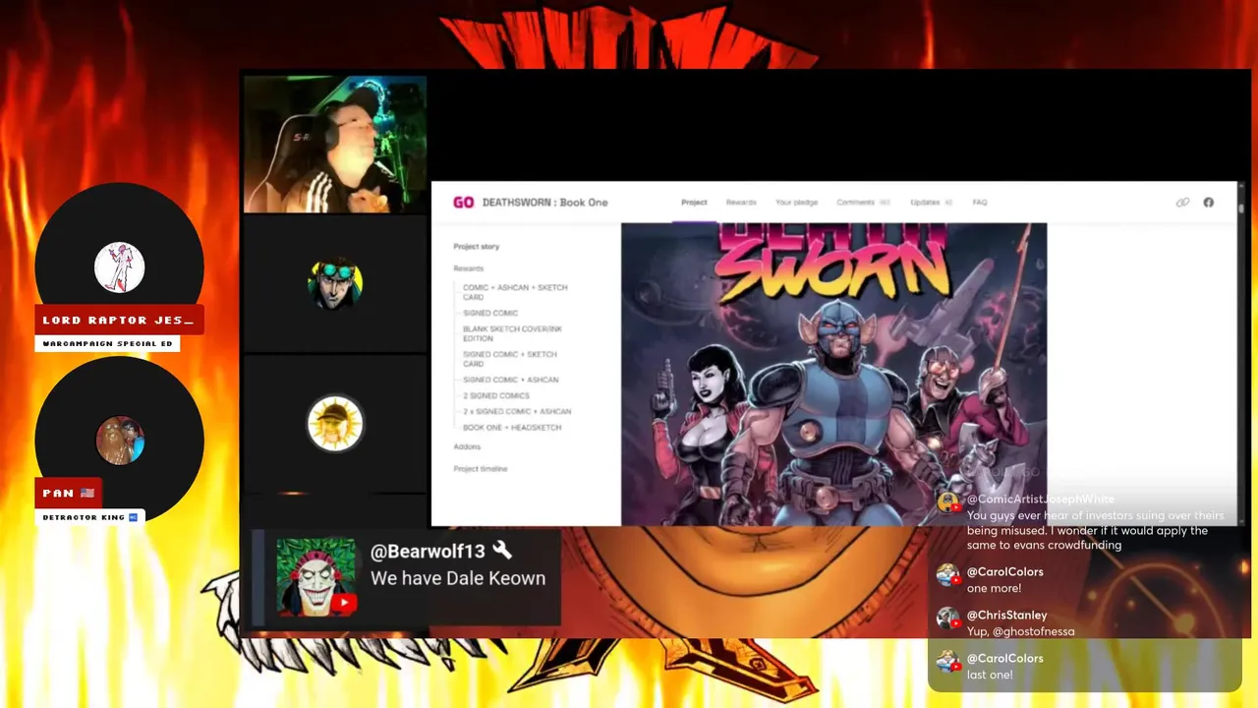
Task: Click Pan's avatar circle
Action: click(120, 440)
